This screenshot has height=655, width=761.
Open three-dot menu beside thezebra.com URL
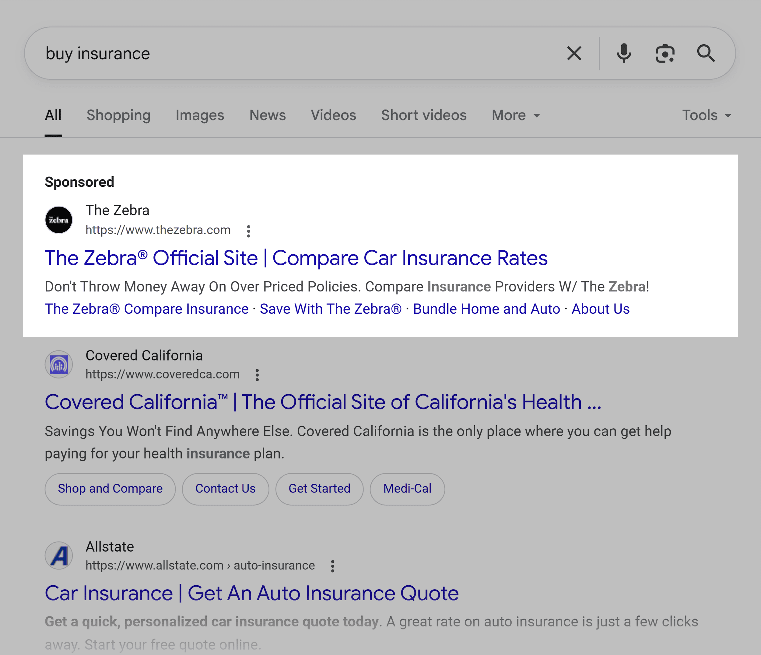[x=249, y=231]
